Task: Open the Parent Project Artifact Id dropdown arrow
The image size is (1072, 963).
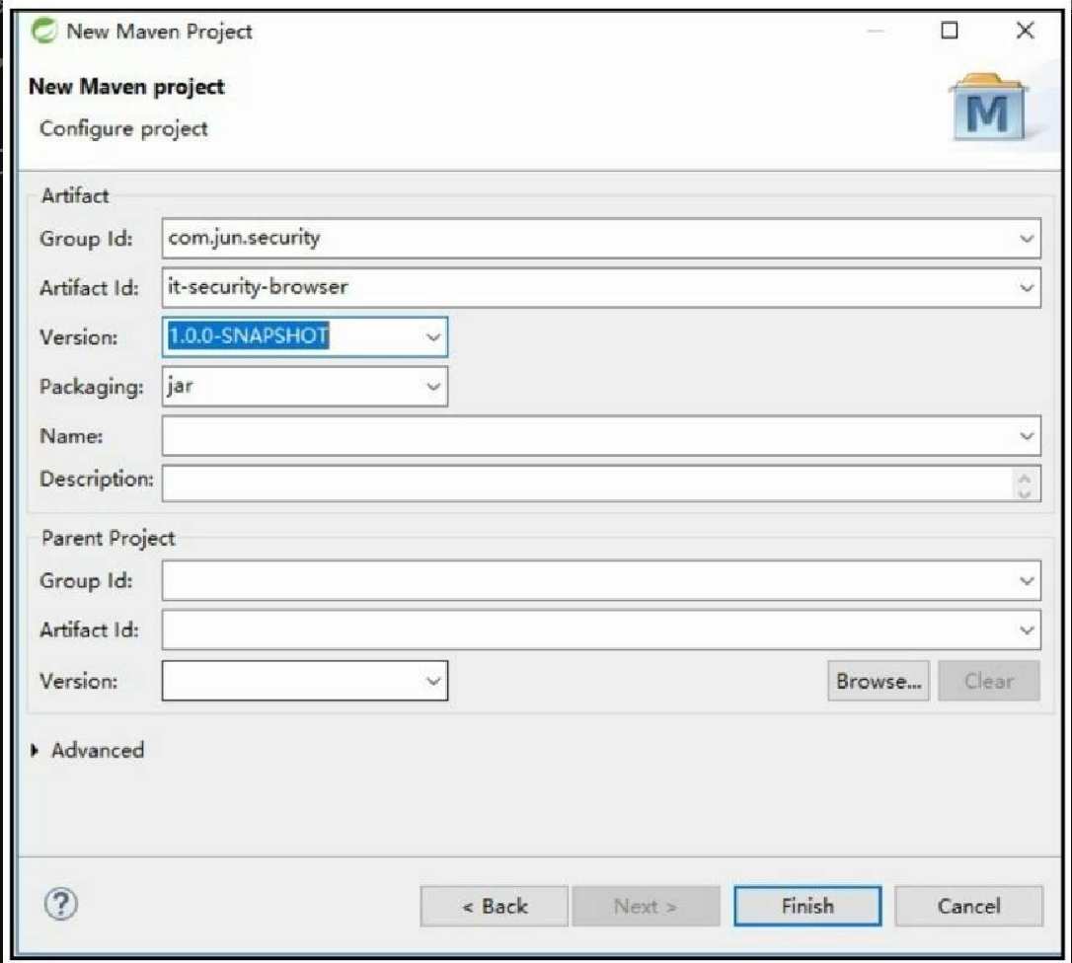Action: (1027, 630)
